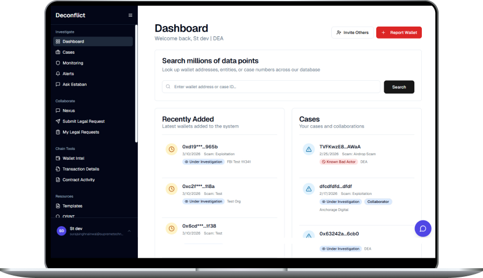Screen dimensions: 483x278
Task: Click the Invite Others button
Action: coord(352,33)
